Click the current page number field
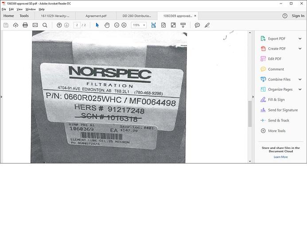This screenshot has height=232, width=307. tap(77, 25)
